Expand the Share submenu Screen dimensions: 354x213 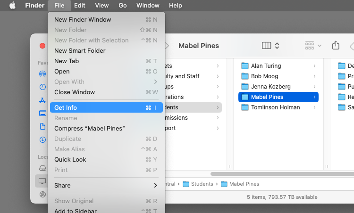[106, 186]
